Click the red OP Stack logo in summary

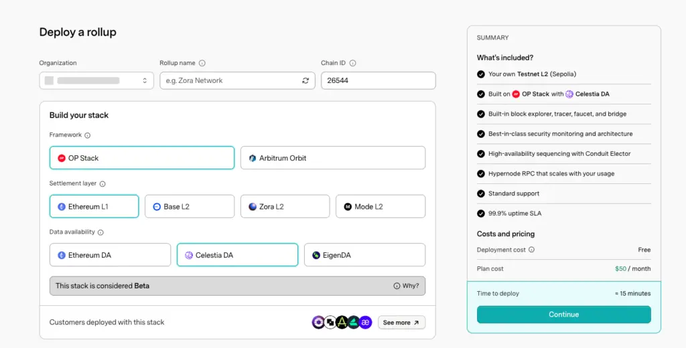(x=516, y=94)
